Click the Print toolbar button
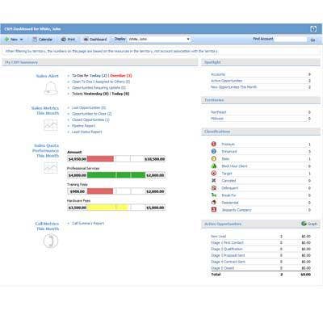Viewport: 323px width, 323px height. pos(68,40)
